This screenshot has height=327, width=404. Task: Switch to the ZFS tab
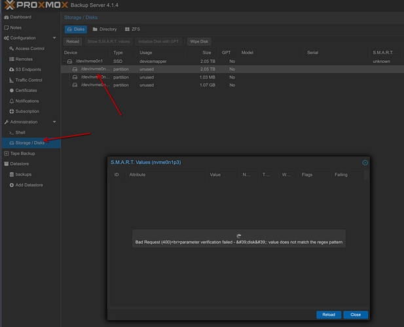(132, 29)
